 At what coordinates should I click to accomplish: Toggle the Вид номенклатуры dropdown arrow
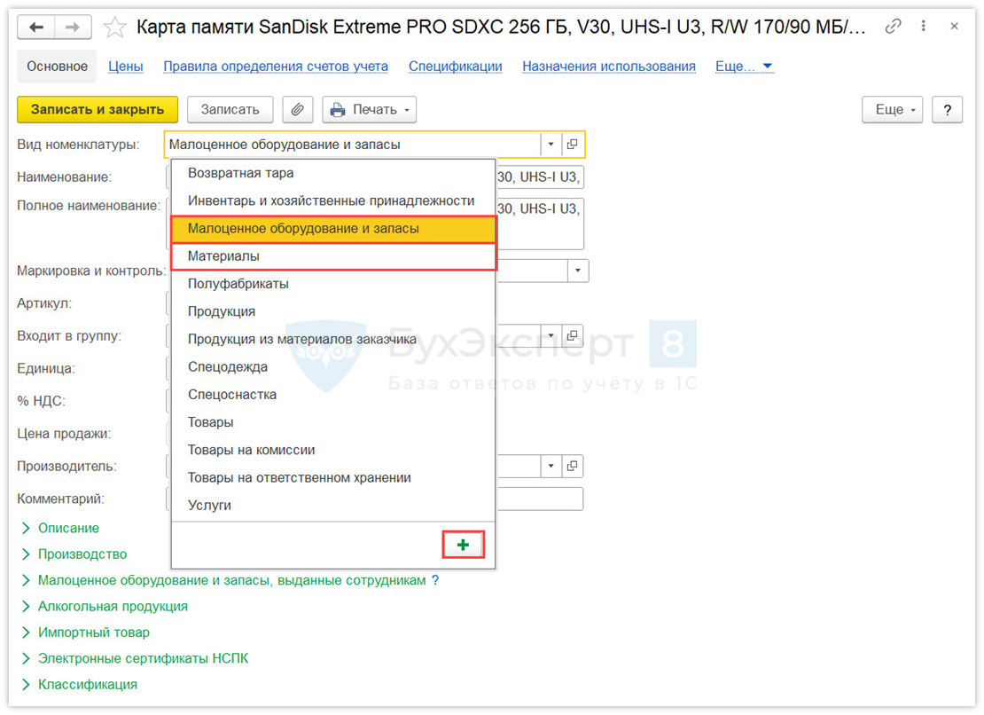coord(551,145)
